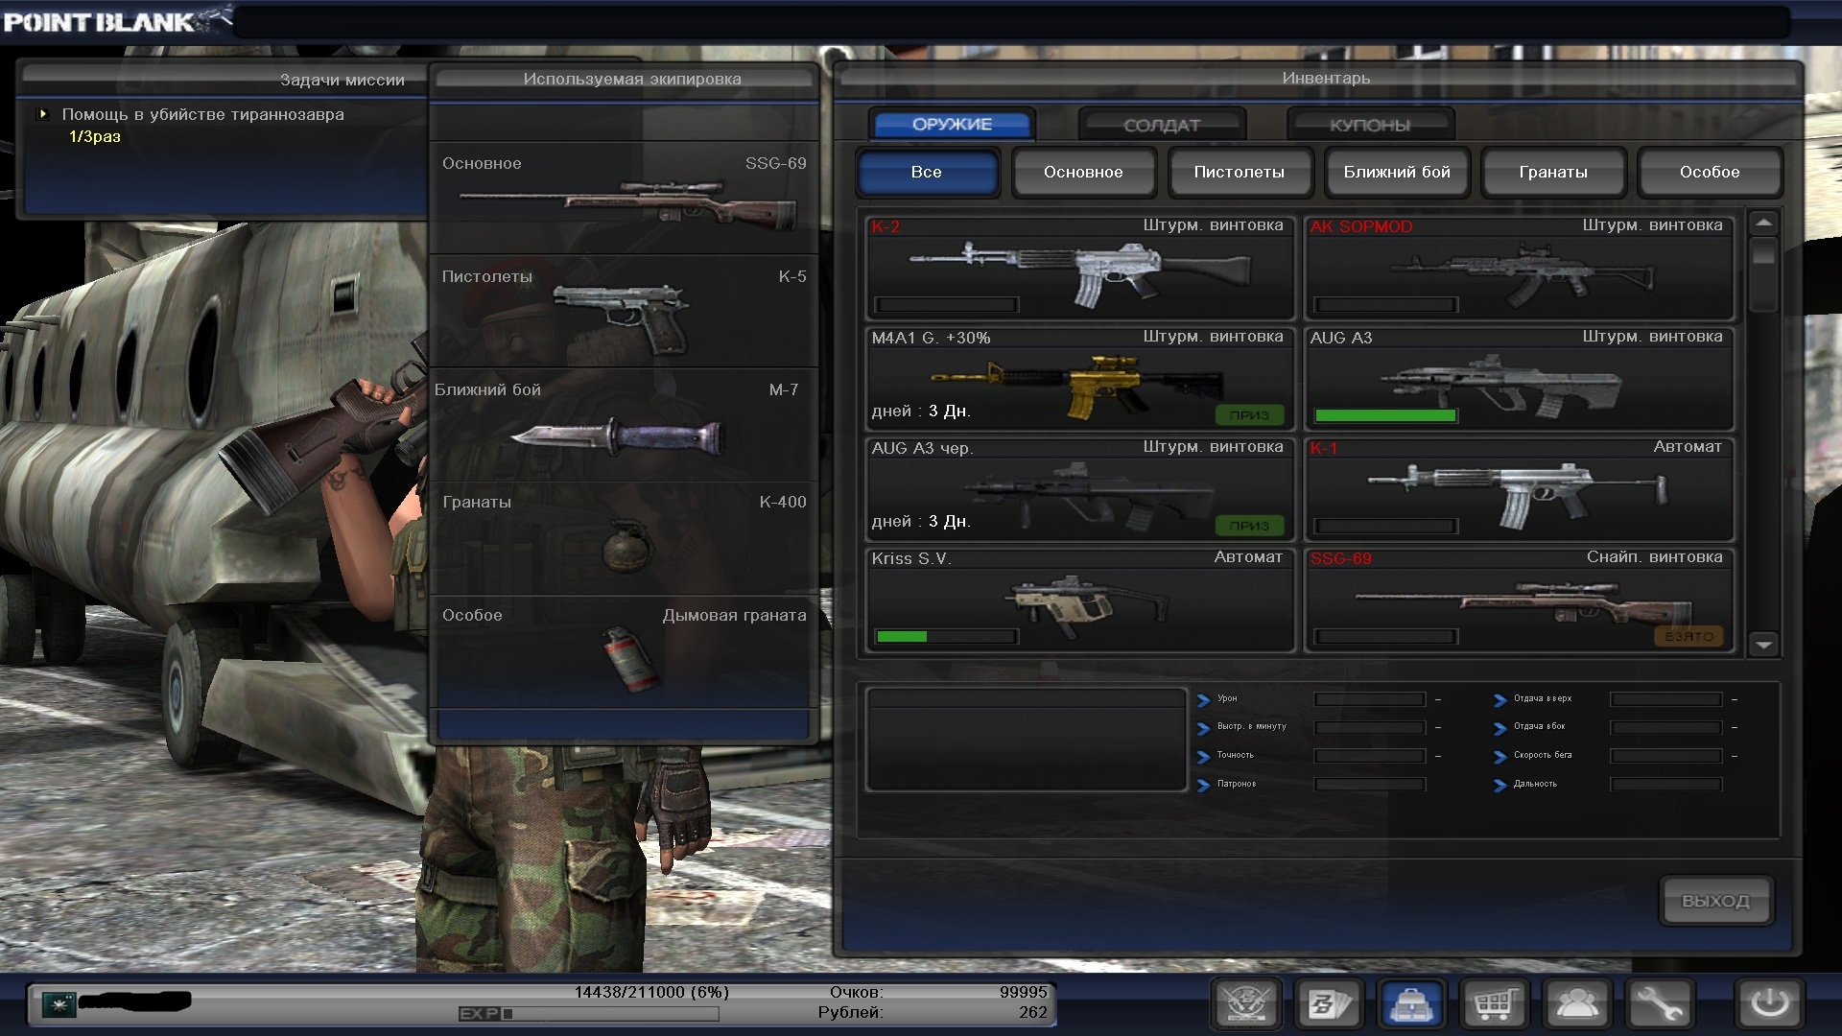The image size is (1842, 1036).
Task: Click the mission text Помощь в убийстве тираннозавра
Action: 202,114
